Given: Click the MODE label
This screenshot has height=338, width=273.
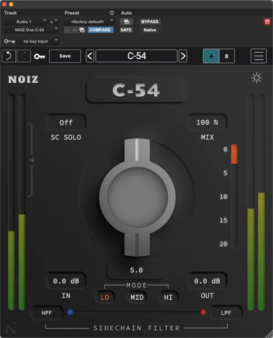Looking at the screenshot, I should pos(136,285).
